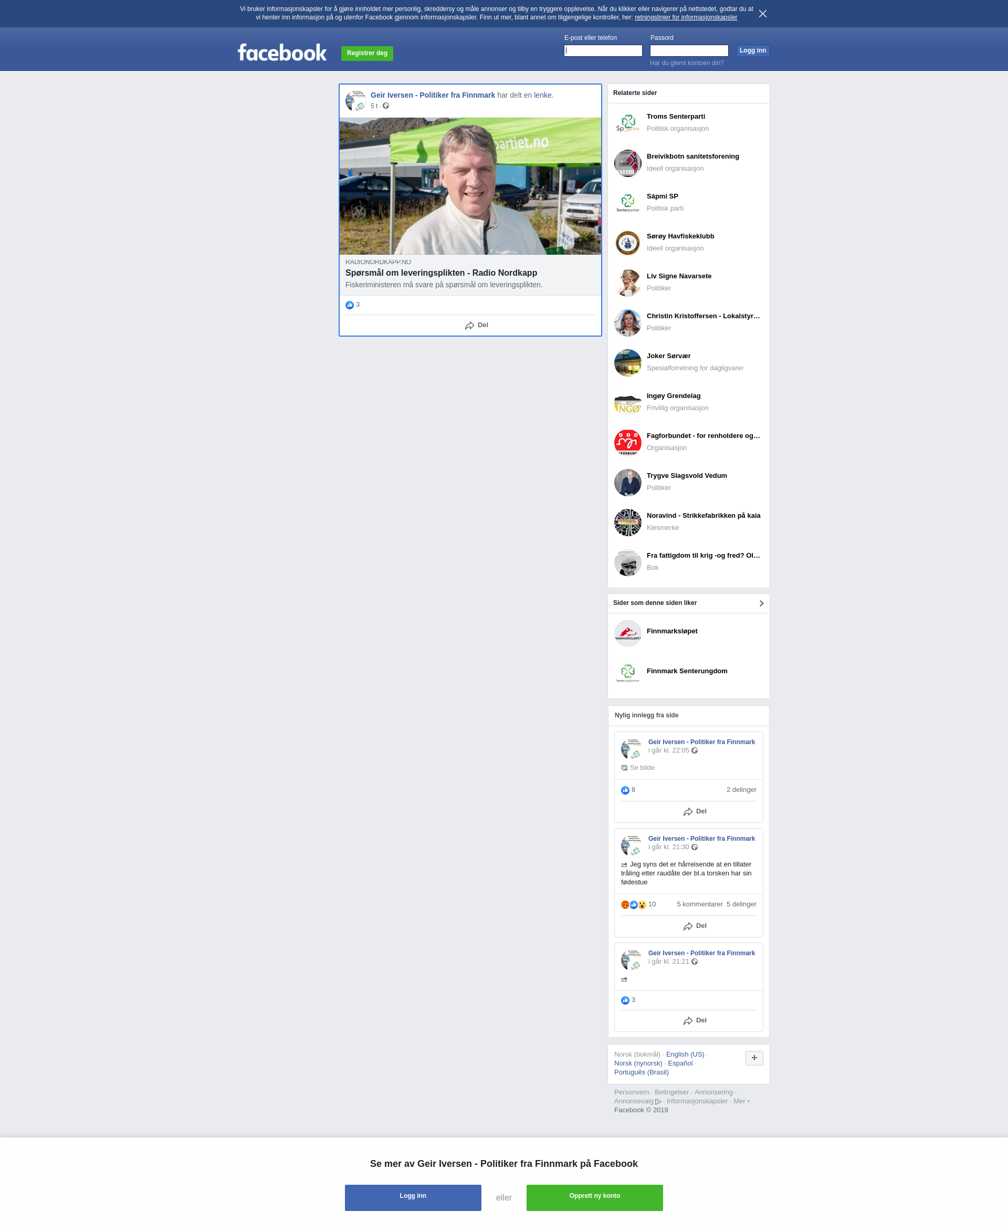Open Ingøy Grendelag logo
The image size is (1008, 1232).
coord(628,403)
